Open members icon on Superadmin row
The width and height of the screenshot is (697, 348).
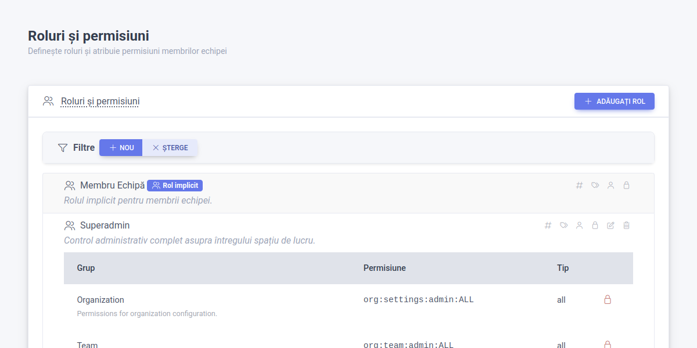click(579, 225)
